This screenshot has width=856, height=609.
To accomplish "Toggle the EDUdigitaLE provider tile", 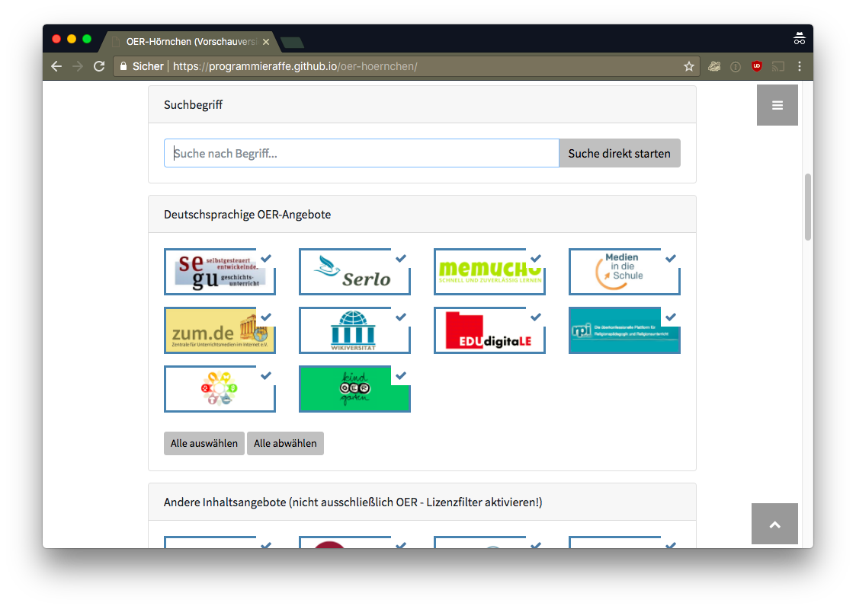I will coord(489,330).
